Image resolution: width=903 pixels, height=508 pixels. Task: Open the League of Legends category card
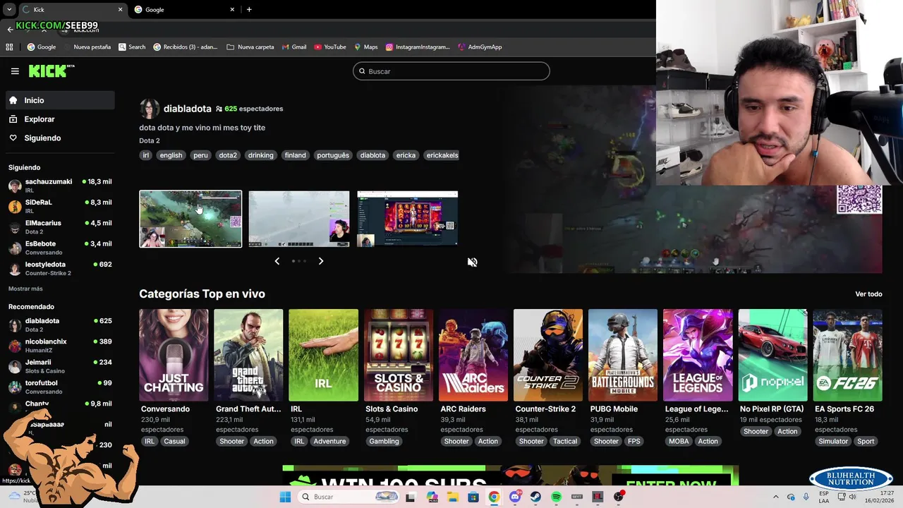(x=698, y=355)
